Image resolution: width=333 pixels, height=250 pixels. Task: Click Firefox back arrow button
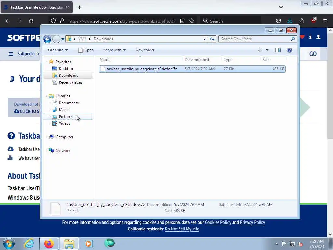point(8,21)
